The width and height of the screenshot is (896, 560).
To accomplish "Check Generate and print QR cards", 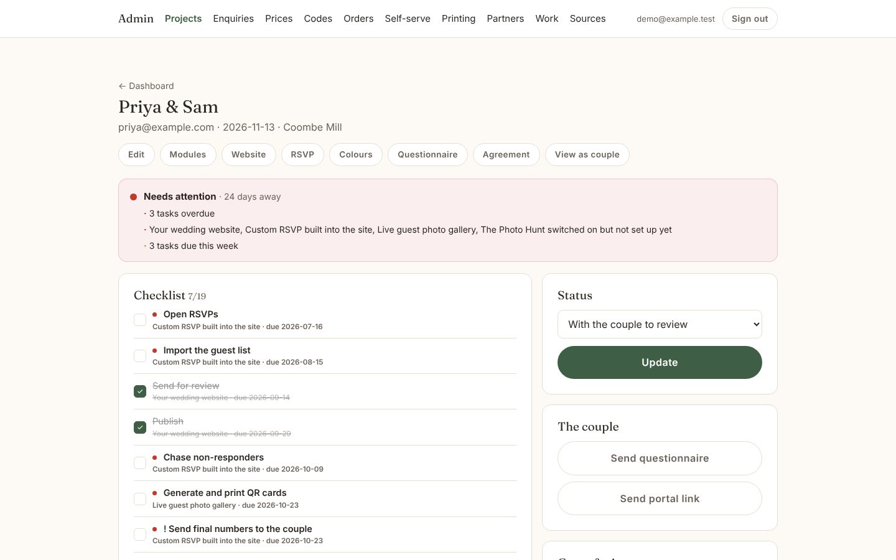I will click(140, 499).
